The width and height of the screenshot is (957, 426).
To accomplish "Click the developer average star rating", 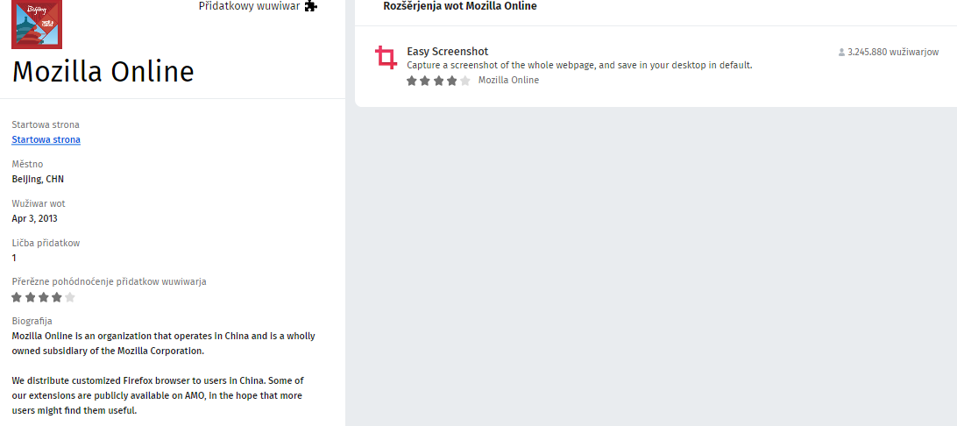I will (43, 298).
